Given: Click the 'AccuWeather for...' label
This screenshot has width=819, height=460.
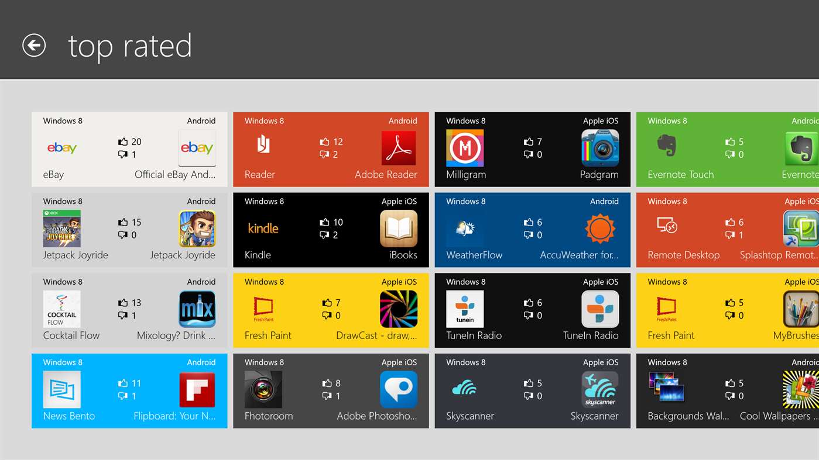Looking at the screenshot, I should click(579, 255).
